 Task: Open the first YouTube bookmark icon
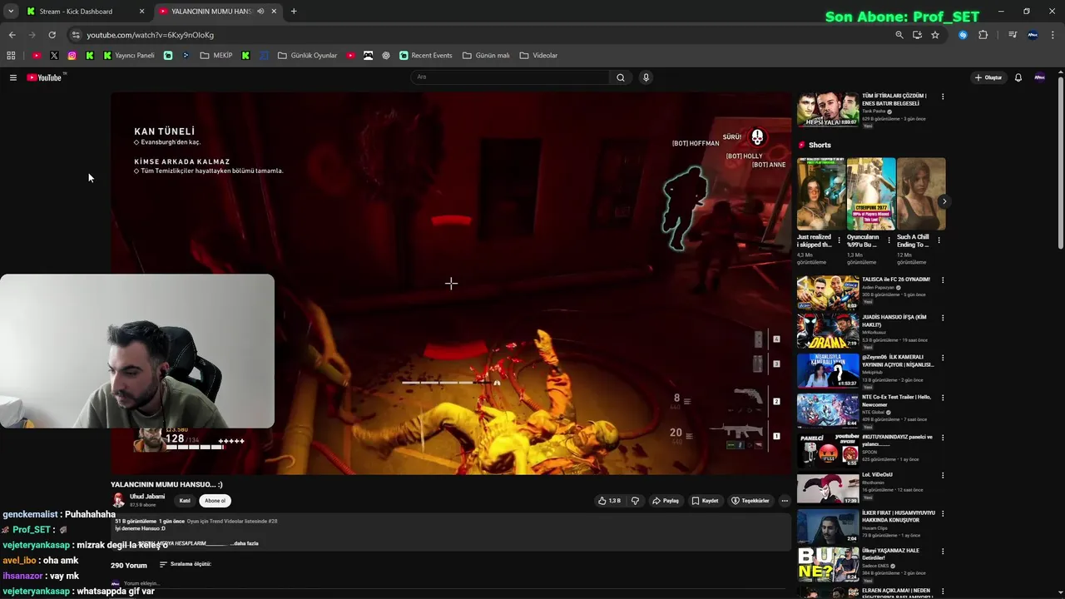pyautogui.click(x=37, y=56)
